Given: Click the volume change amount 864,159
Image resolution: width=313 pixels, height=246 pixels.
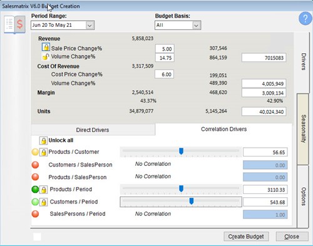Looking at the screenshot, I should tap(218, 58).
